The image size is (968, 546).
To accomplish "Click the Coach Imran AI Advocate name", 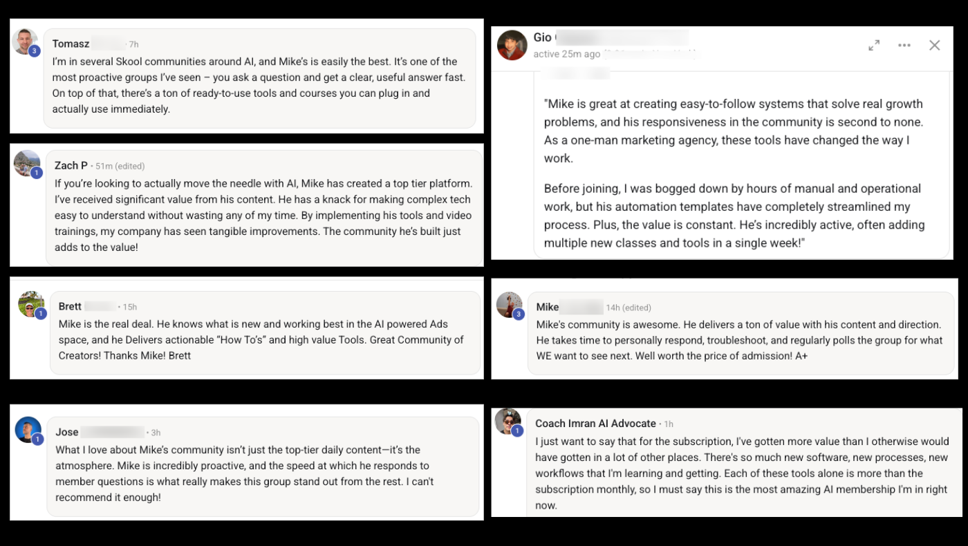I will coord(595,423).
